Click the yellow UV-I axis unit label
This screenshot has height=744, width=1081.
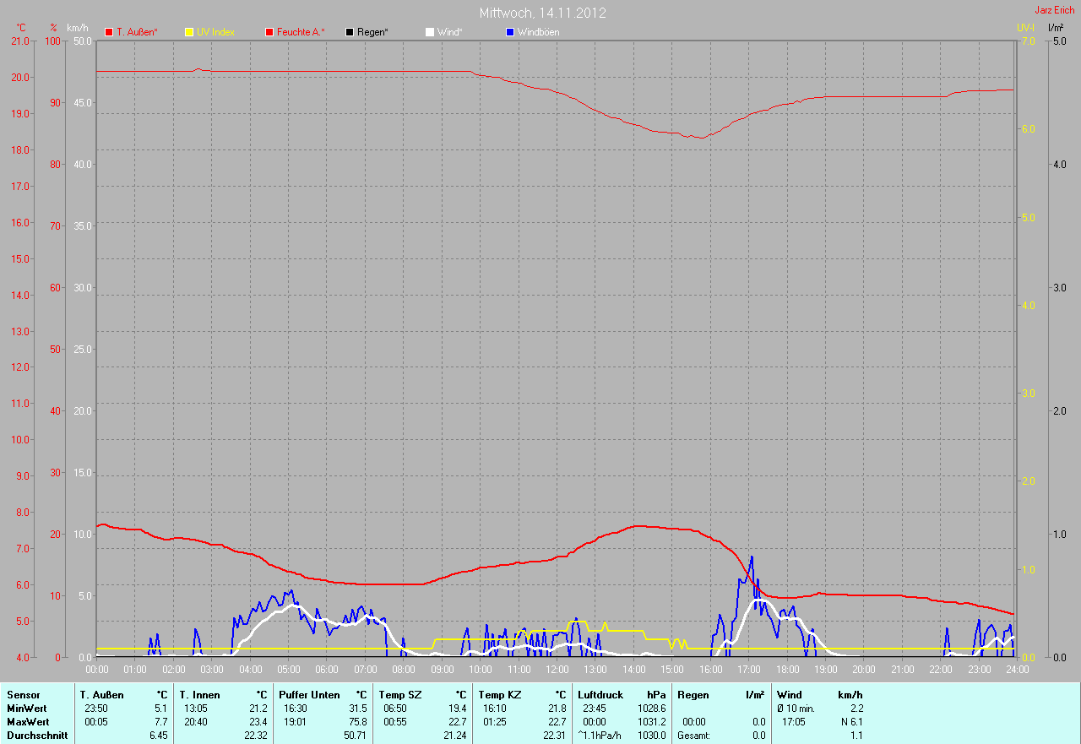(x=1025, y=28)
